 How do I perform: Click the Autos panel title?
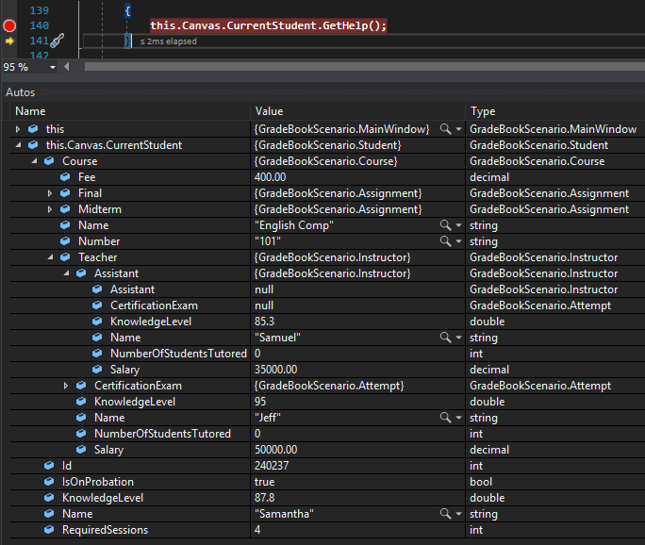coord(20,92)
